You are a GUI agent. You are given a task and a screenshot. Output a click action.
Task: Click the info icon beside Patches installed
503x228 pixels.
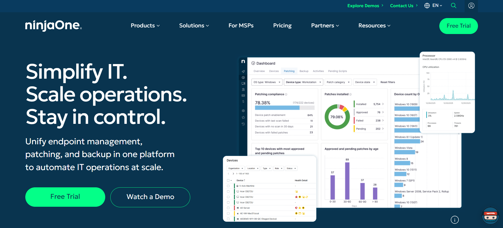350,94
